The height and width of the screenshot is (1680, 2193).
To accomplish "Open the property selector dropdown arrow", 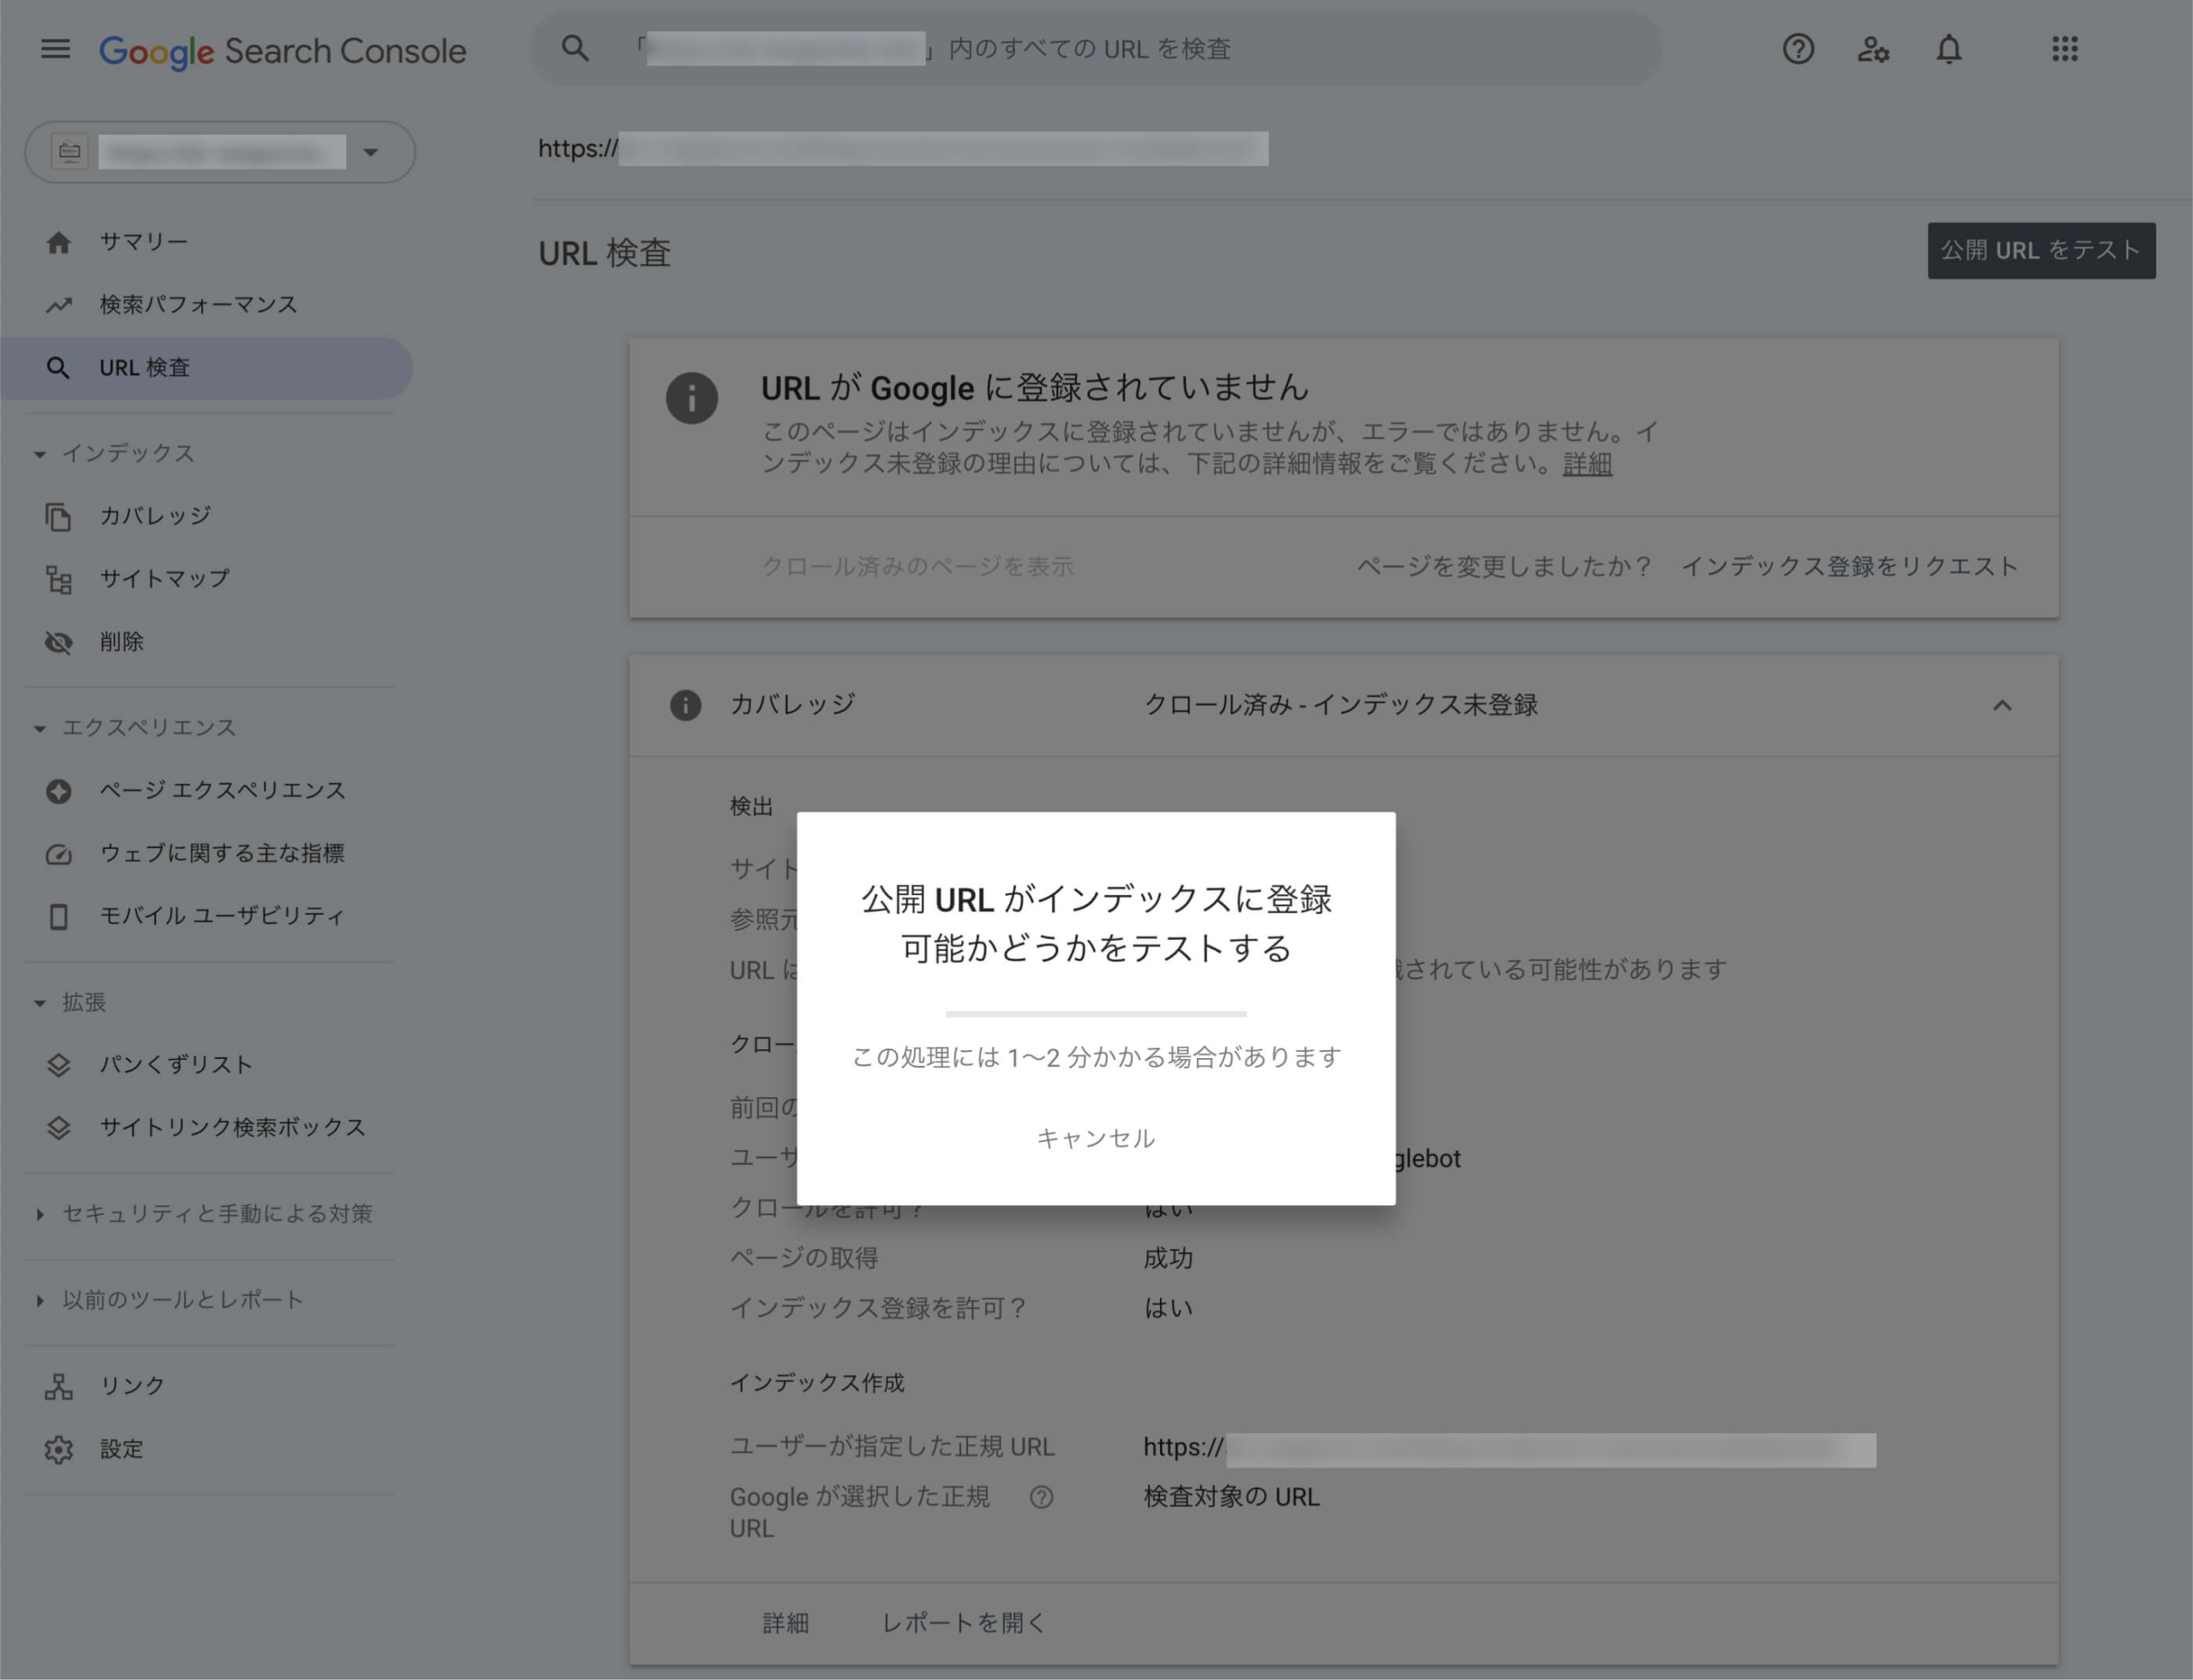I will pyautogui.click(x=371, y=152).
